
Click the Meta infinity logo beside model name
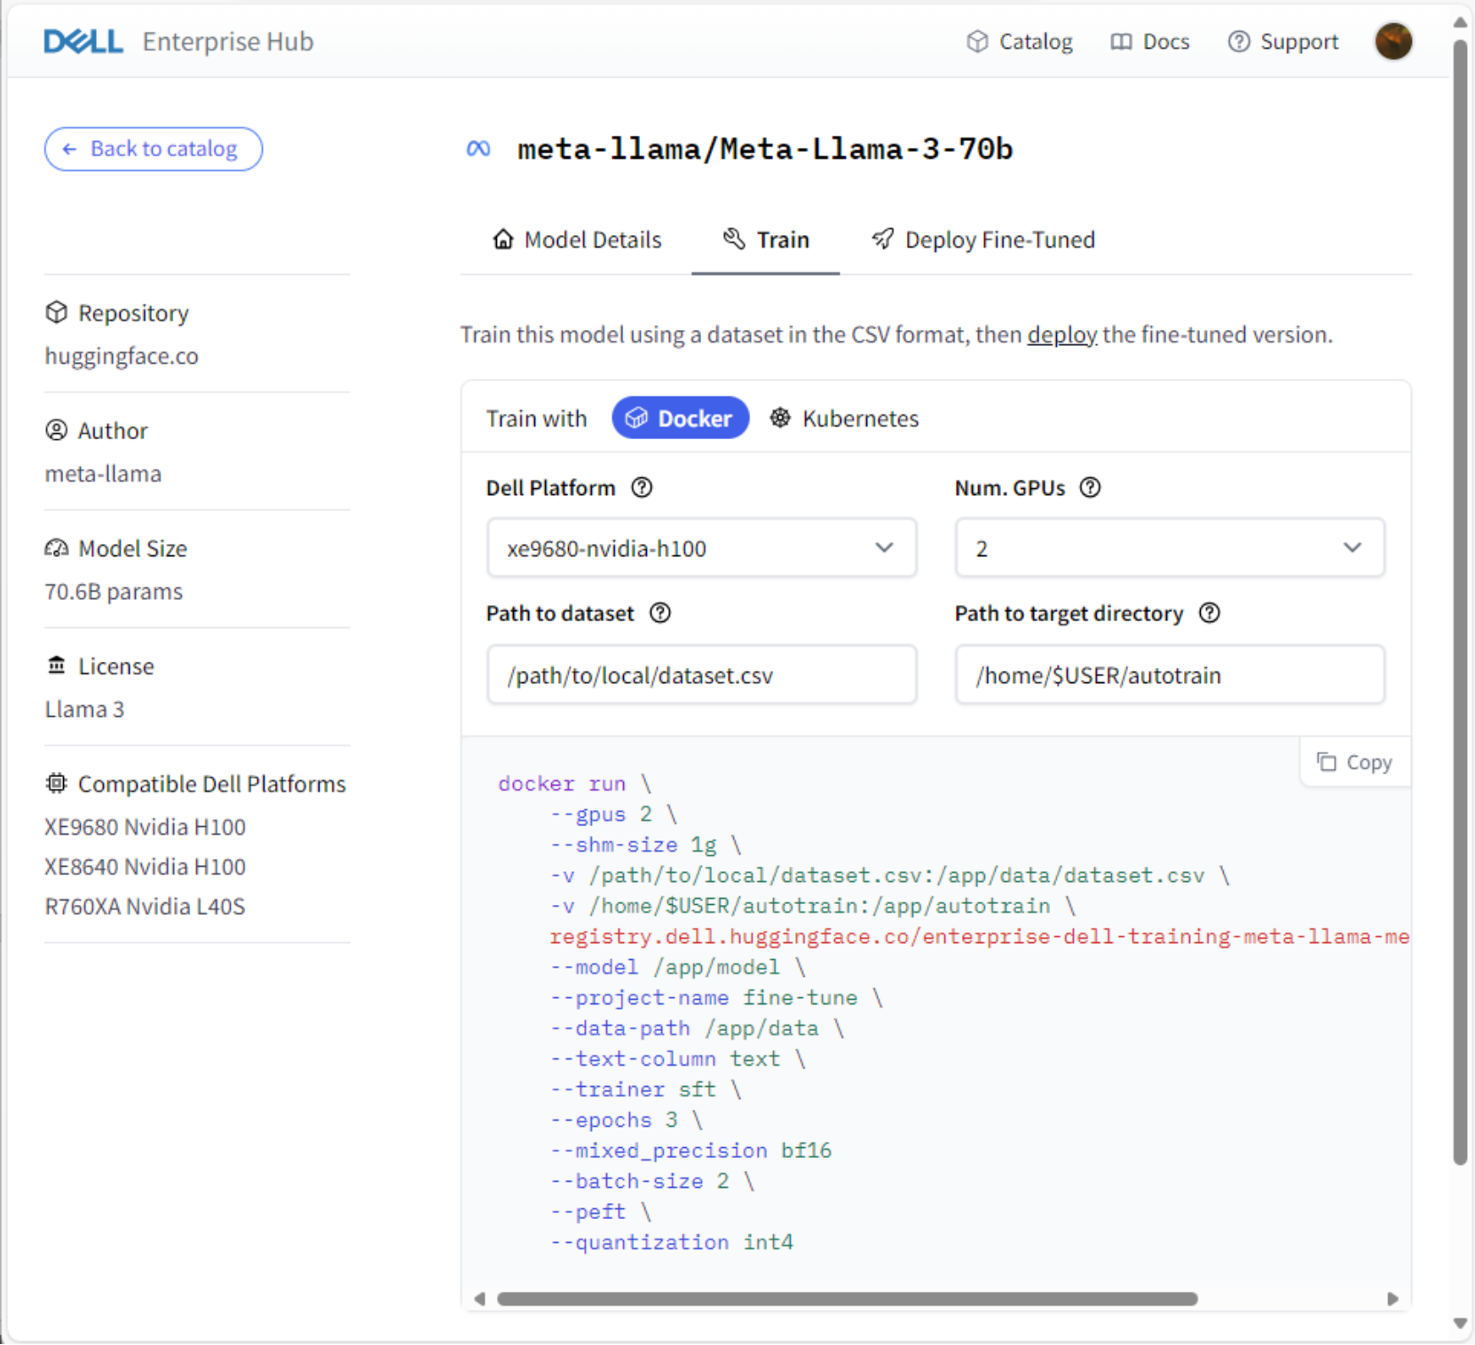coord(478,149)
